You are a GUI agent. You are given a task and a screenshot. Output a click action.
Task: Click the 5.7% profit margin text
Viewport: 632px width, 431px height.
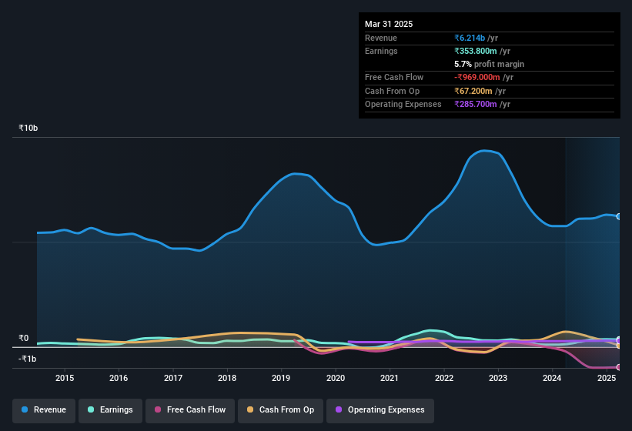click(490, 64)
